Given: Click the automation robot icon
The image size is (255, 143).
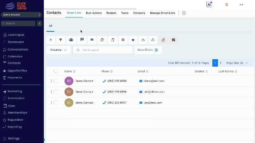Looking at the screenshot, I should (x=71, y=40).
